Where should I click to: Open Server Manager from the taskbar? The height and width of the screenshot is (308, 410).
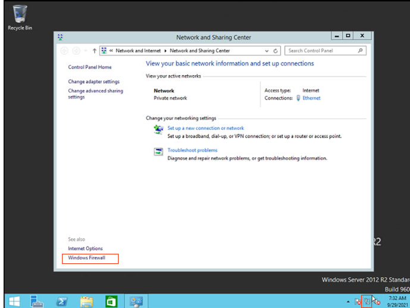pos(38,301)
